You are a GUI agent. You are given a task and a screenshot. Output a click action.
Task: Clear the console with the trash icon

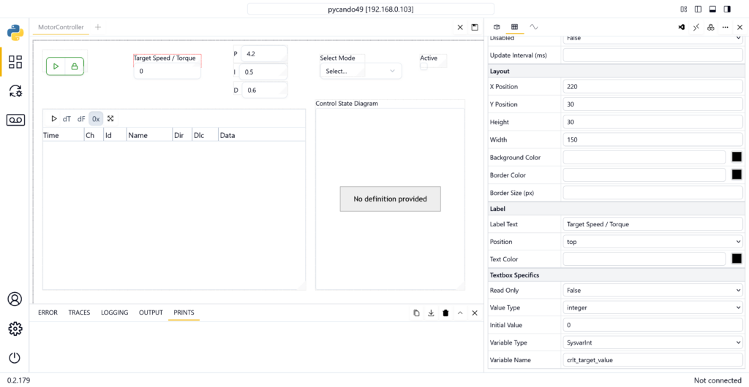(445, 313)
